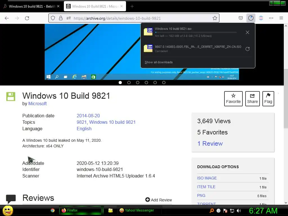Open the 2014-08-20 publication date link

pos(88,116)
